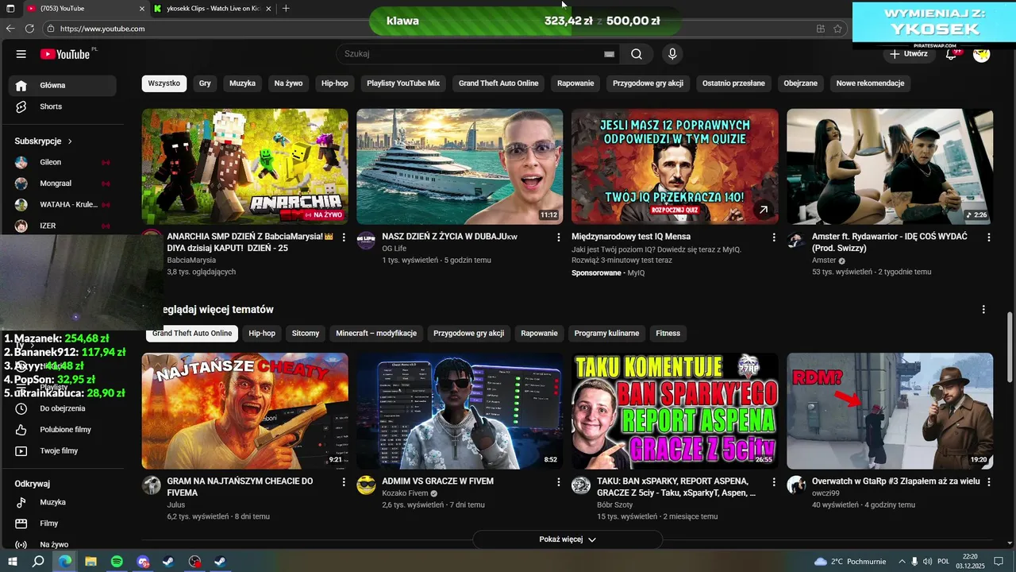Open the Bóbr Szoty channel avatar
Image resolution: width=1016 pixels, height=572 pixels.
coord(581,485)
